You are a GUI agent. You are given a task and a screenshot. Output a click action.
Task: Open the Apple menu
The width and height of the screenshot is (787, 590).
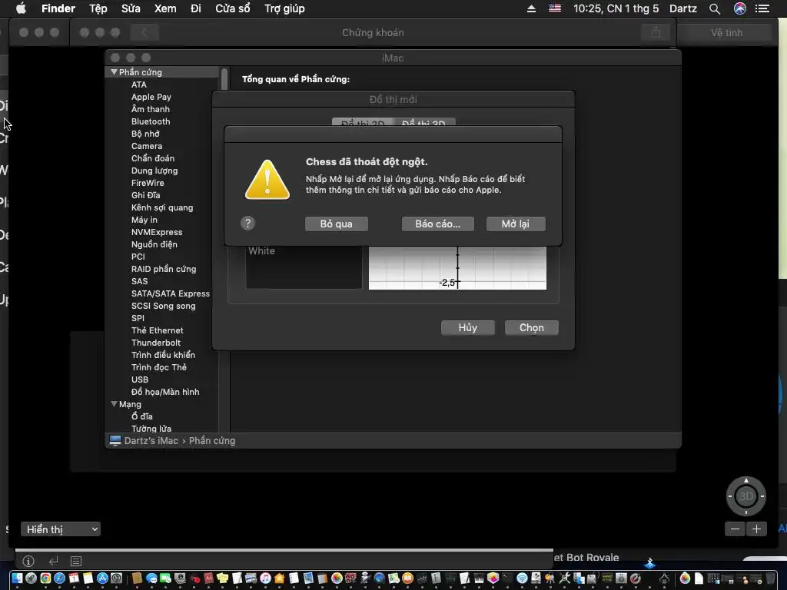(x=21, y=8)
